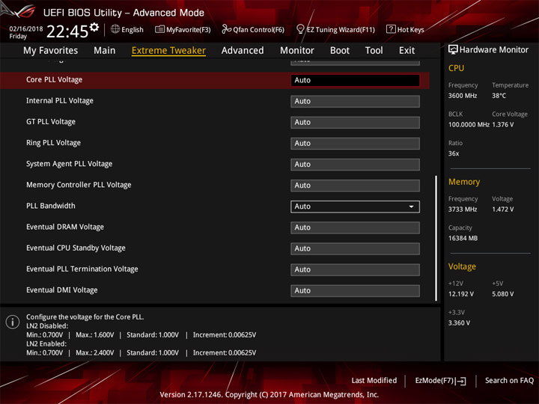Click the GT PLL Voltage Auto field
The height and width of the screenshot is (404, 539).
point(355,122)
